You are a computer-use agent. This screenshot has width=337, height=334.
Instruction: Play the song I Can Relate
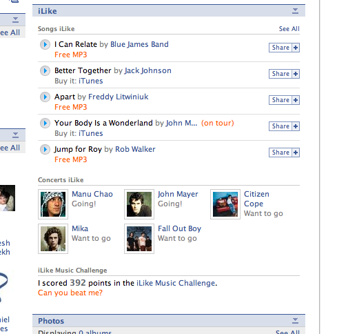(x=45, y=44)
